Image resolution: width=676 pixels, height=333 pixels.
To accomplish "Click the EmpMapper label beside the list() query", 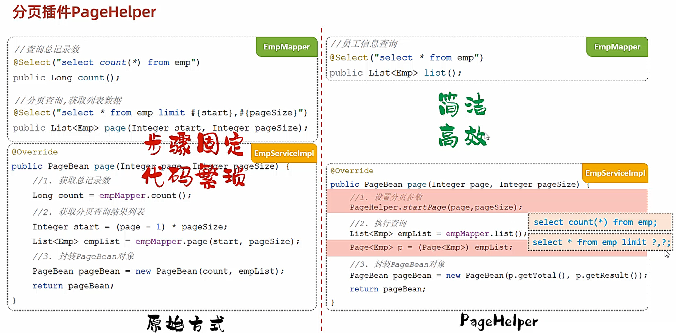I will click(617, 47).
